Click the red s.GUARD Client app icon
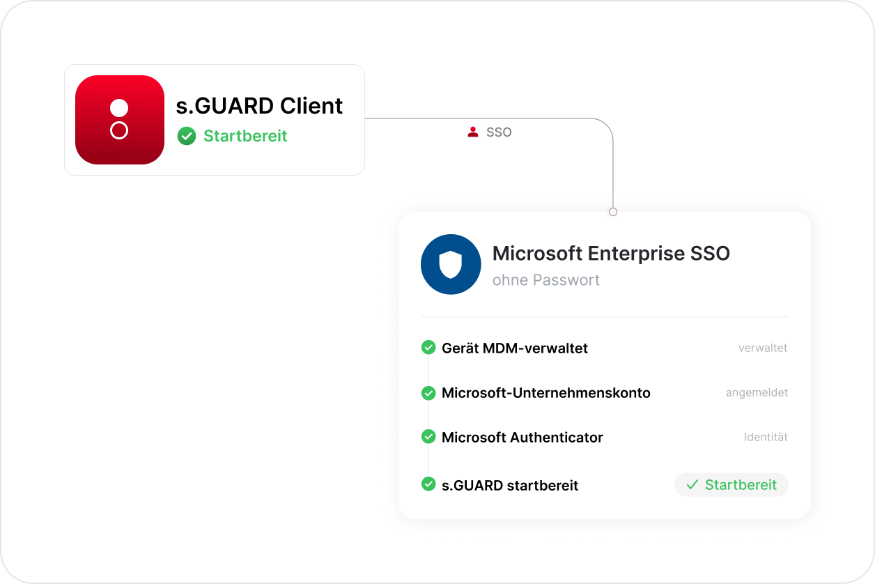Image resolution: width=875 pixels, height=584 pixels. pos(120,120)
